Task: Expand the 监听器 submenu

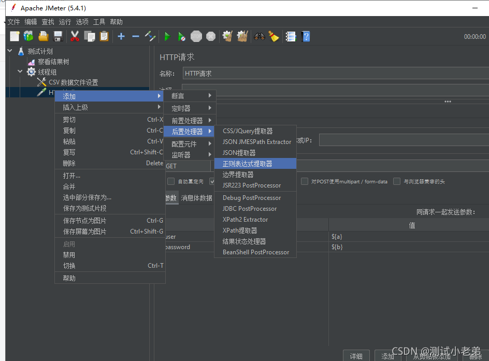Action: [190, 155]
